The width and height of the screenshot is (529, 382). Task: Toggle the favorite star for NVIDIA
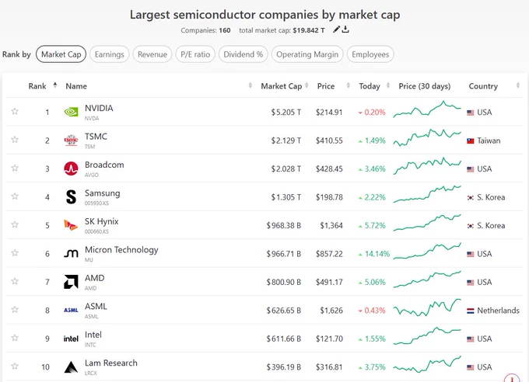[15, 111]
